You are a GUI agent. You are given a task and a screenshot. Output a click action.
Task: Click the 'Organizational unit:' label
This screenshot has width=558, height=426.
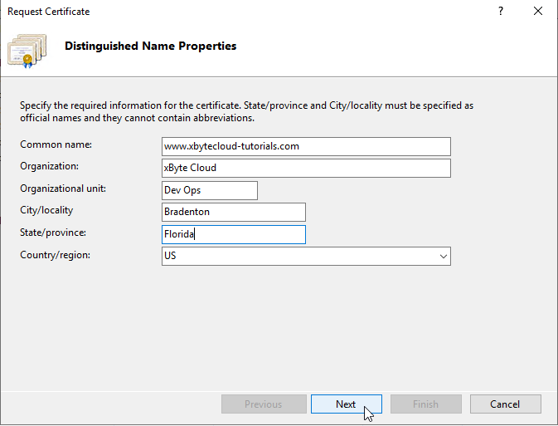[63, 189]
